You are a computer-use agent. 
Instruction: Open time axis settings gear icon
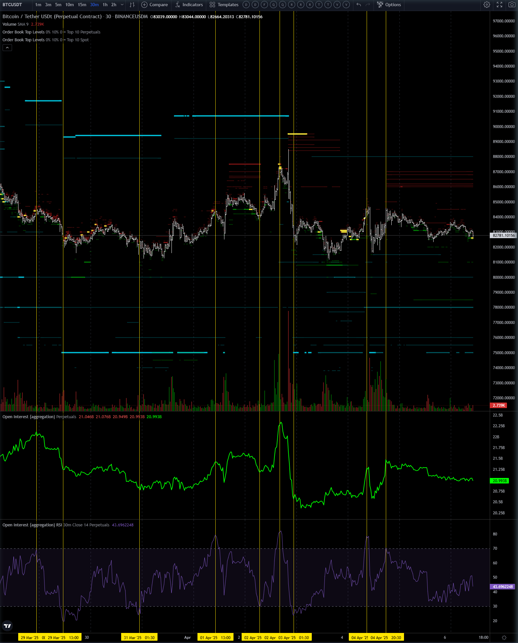tap(504, 637)
